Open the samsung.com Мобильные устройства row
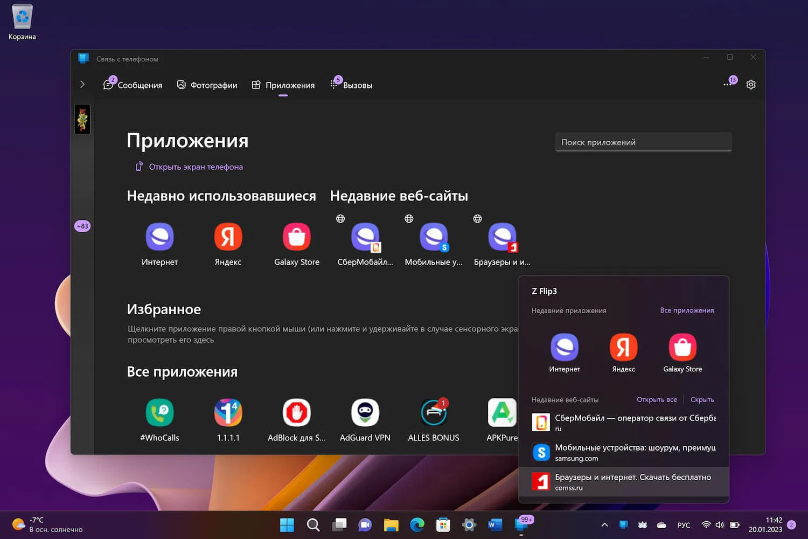Screen dimensions: 808x539 pos(624,452)
